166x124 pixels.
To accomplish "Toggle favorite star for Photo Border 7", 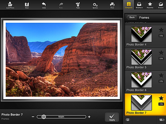I will coord(161,98).
